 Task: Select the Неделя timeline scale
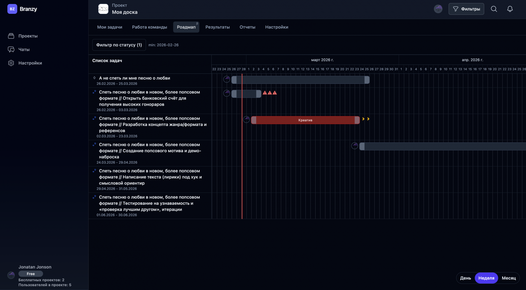(486, 278)
